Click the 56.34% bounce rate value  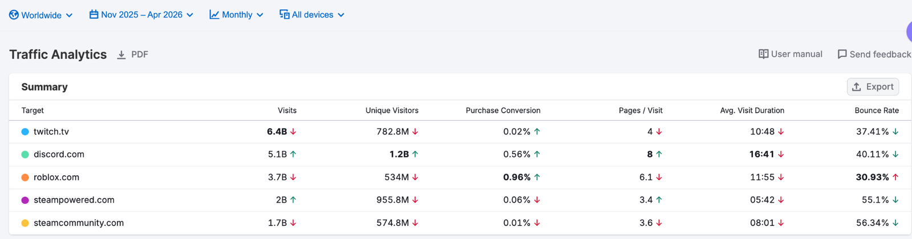(x=873, y=222)
